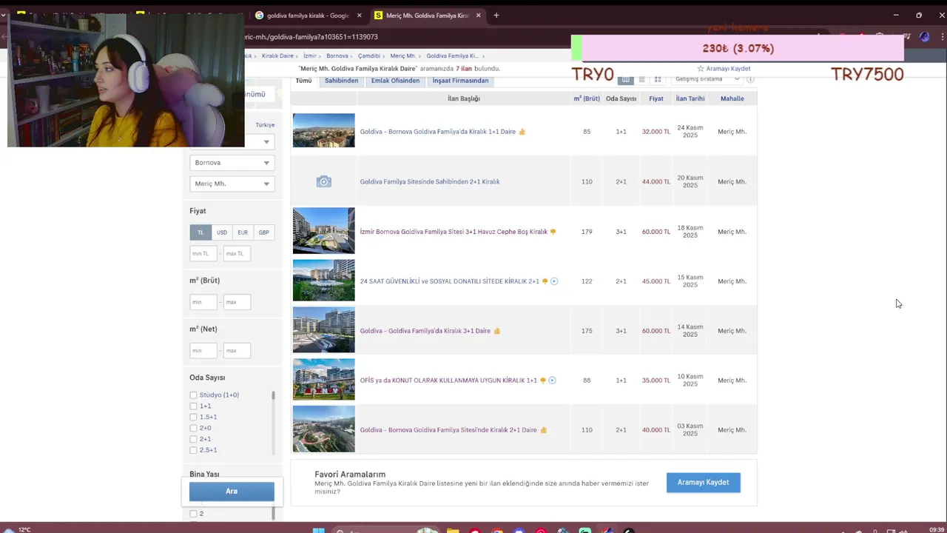Tick the 2+1 room count checkbox
Image resolution: width=947 pixels, height=533 pixels.
(x=193, y=439)
